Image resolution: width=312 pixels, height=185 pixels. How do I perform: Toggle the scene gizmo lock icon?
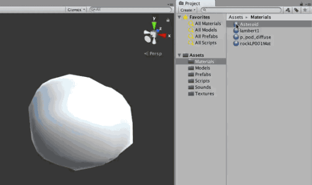click(x=168, y=20)
